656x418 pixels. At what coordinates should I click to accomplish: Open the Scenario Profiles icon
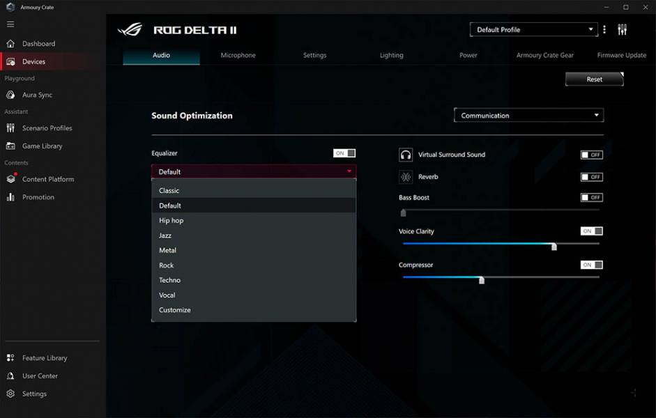[11, 128]
